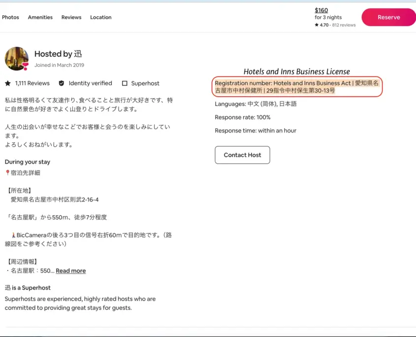Click the highlighted Registration number text

(x=297, y=87)
